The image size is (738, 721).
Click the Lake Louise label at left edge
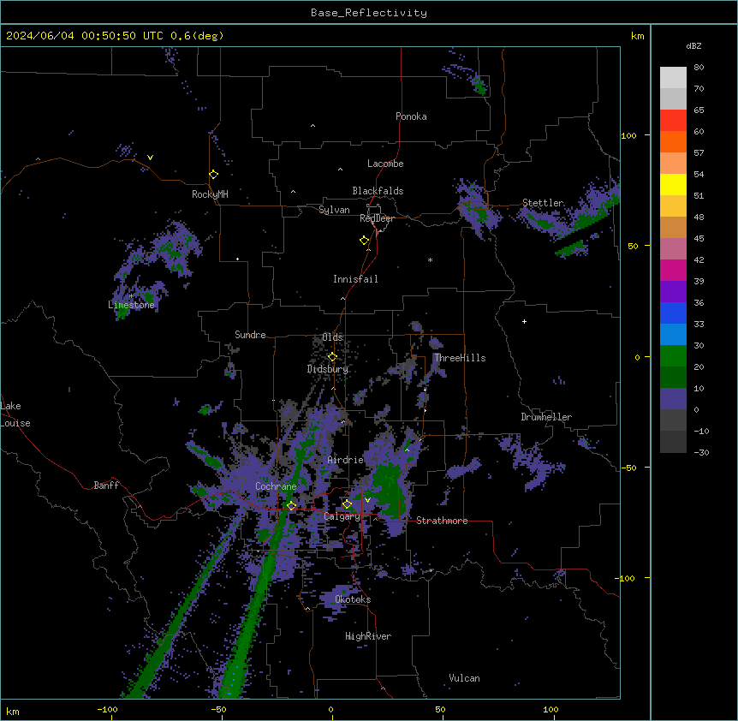[15, 414]
